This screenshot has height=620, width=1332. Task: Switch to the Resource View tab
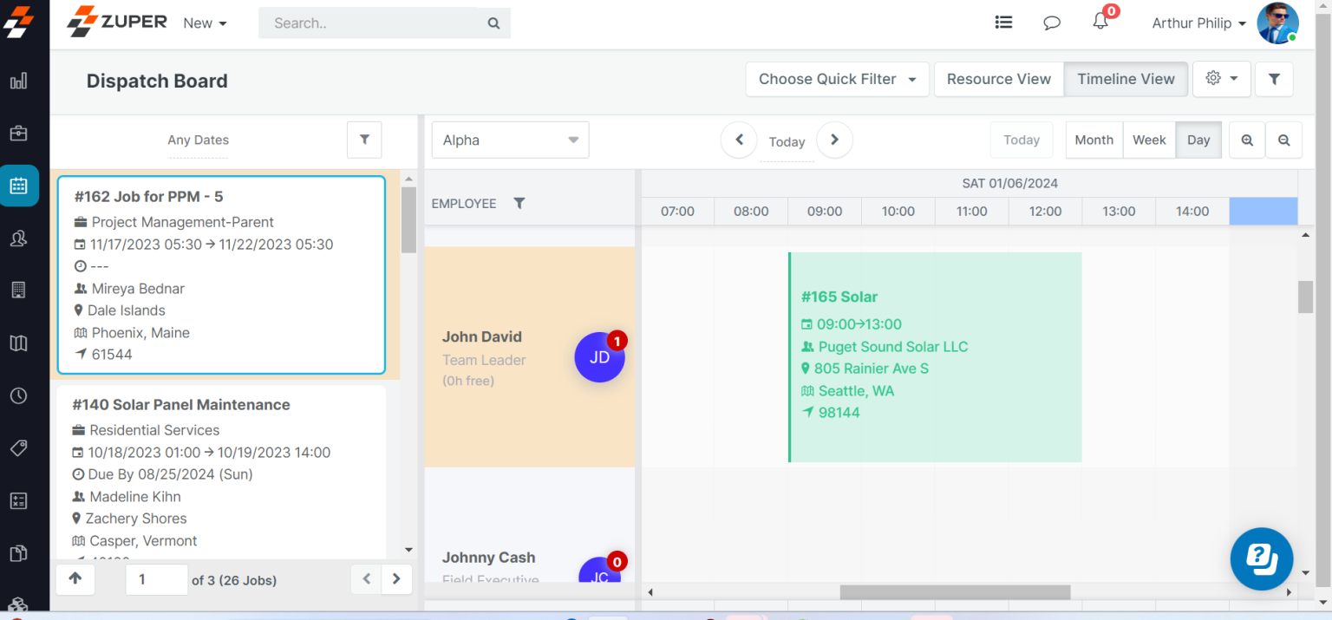(998, 79)
